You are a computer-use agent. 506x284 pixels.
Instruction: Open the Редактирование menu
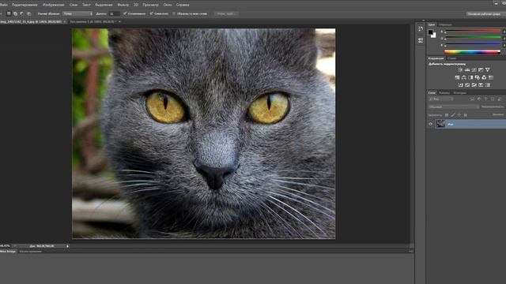tap(25, 5)
